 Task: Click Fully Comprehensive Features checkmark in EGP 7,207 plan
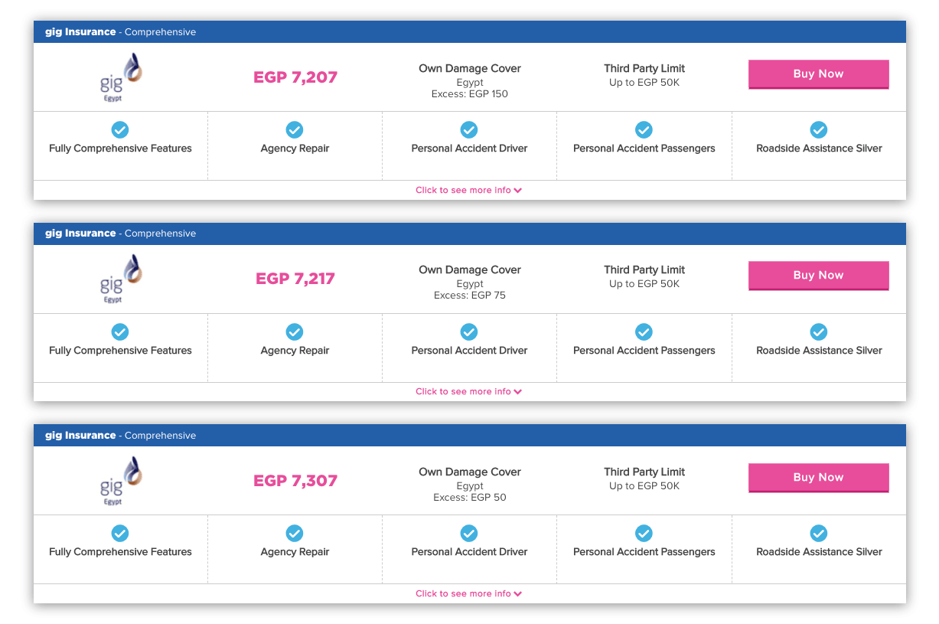(x=120, y=129)
